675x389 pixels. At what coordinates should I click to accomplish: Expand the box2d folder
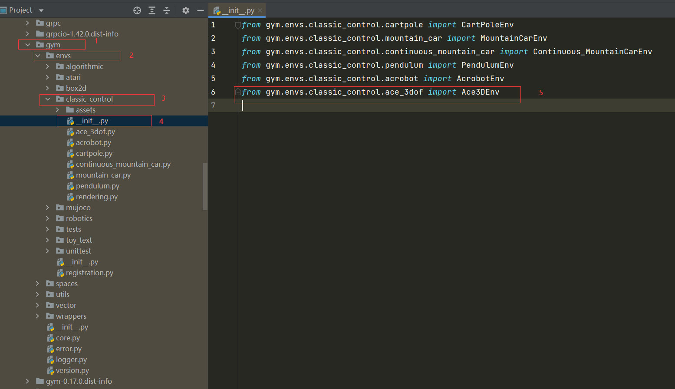coord(47,88)
